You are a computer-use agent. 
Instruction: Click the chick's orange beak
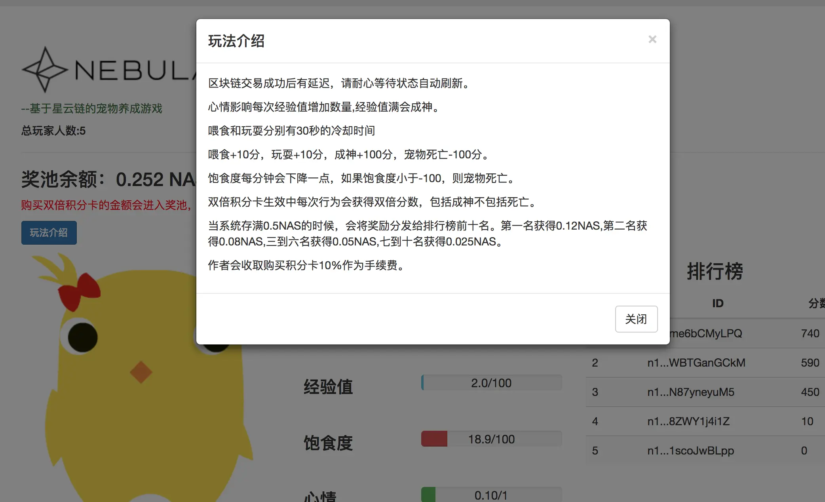point(141,372)
